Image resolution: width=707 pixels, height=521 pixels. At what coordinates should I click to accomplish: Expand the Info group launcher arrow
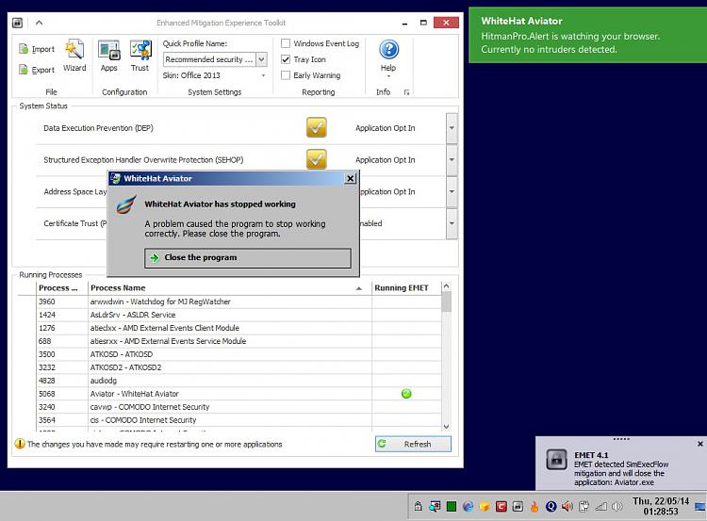click(406, 92)
